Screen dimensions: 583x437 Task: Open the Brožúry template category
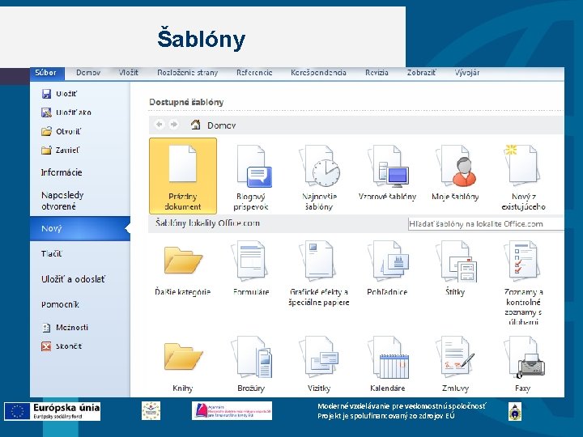pyautogui.click(x=251, y=364)
